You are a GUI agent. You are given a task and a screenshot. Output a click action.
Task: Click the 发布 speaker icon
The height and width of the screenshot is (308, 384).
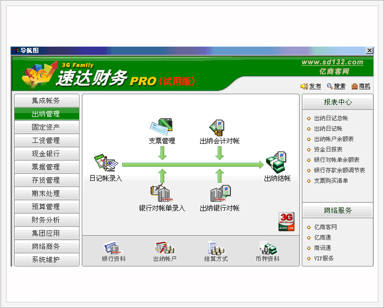coord(304,86)
